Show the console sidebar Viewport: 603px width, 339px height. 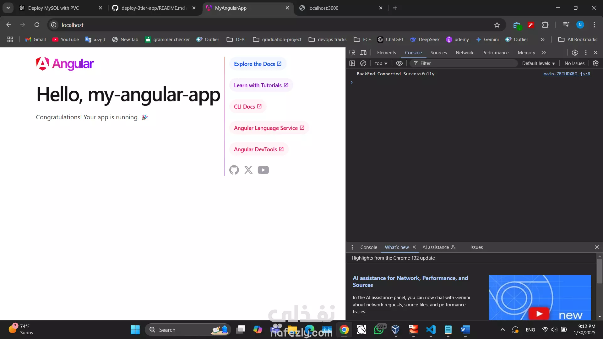click(352, 63)
